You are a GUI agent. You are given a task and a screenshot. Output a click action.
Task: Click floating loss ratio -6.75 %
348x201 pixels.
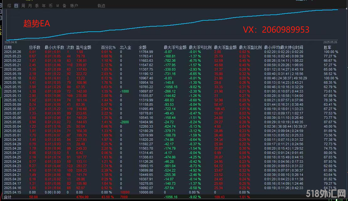(x=195, y=61)
